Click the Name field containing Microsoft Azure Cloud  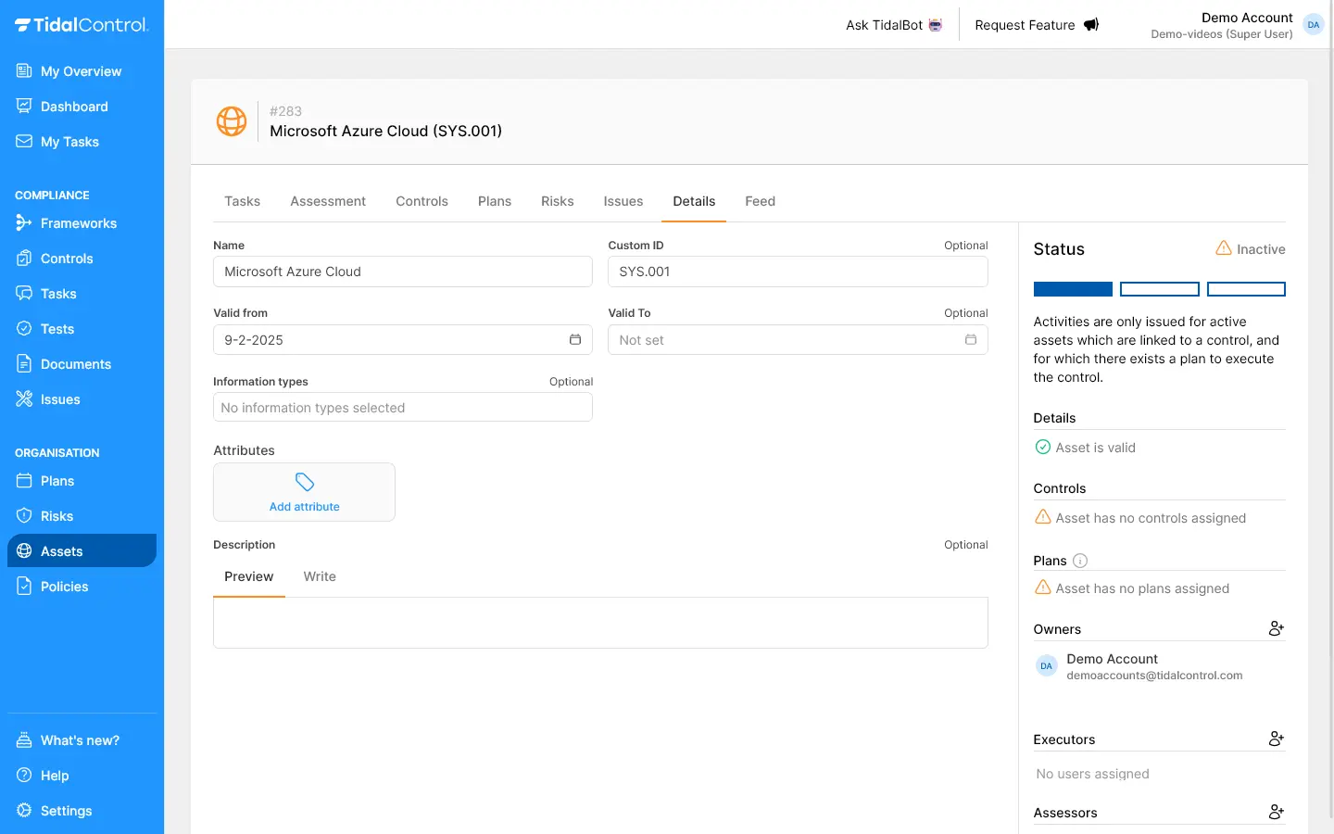click(402, 272)
